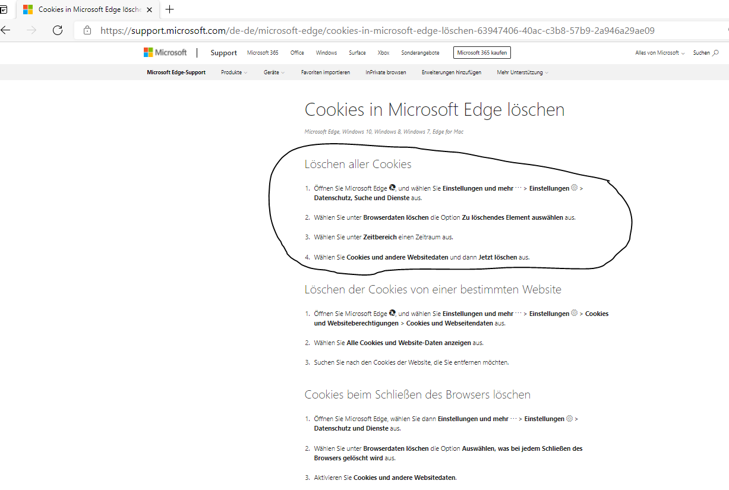Click the step Alle Cookies und Website-Daten anzeigen
This screenshot has width=729, height=490.
[x=399, y=343]
